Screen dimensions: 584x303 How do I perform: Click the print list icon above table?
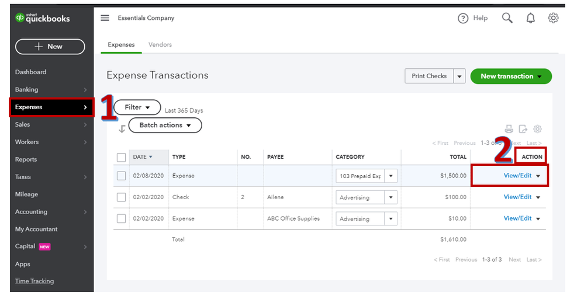click(x=509, y=129)
